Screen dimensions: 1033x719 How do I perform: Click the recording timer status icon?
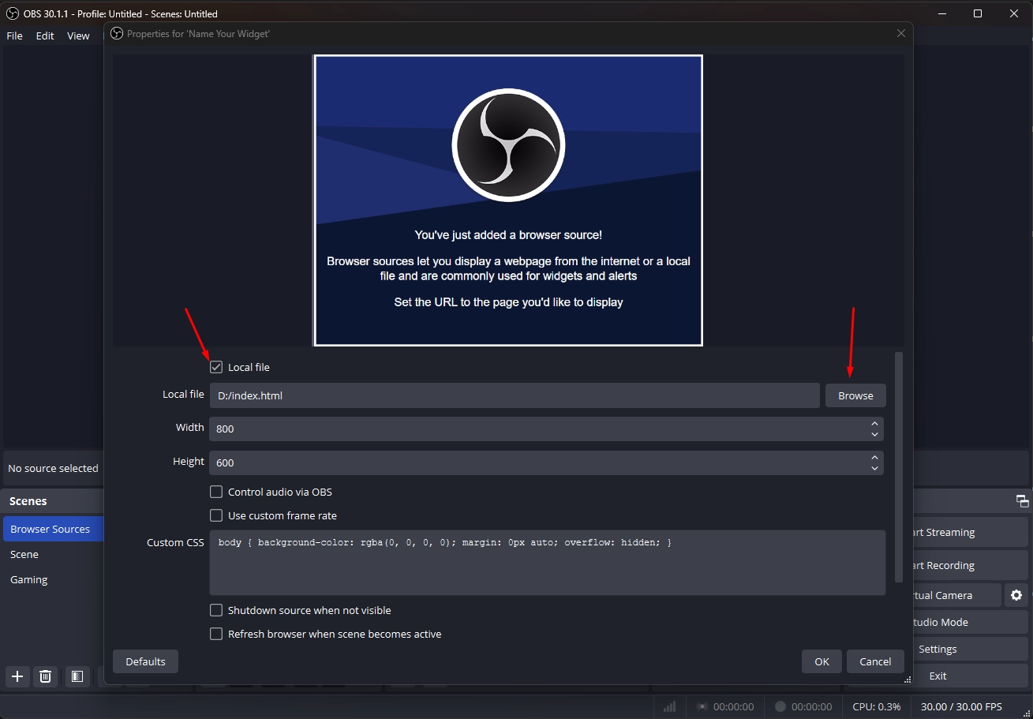click(x=780, y=706)
